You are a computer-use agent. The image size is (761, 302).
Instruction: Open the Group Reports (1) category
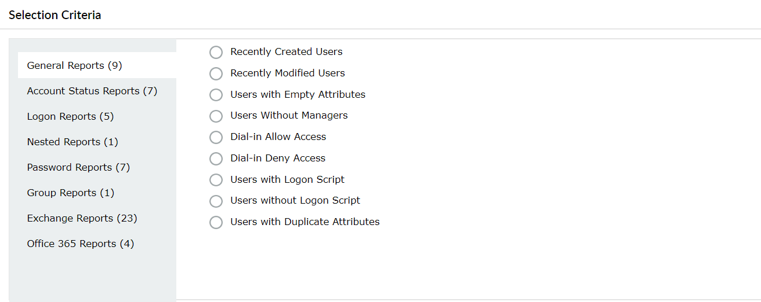tap(70, 193)
